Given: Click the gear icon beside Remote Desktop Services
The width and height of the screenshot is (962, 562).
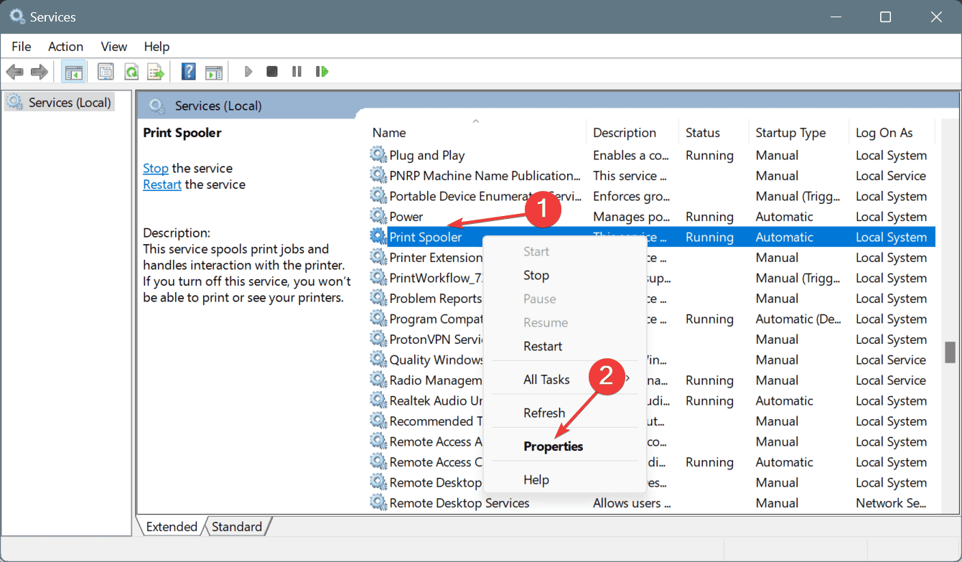Looking at the screenshot, I should click(x=378, y=502).
